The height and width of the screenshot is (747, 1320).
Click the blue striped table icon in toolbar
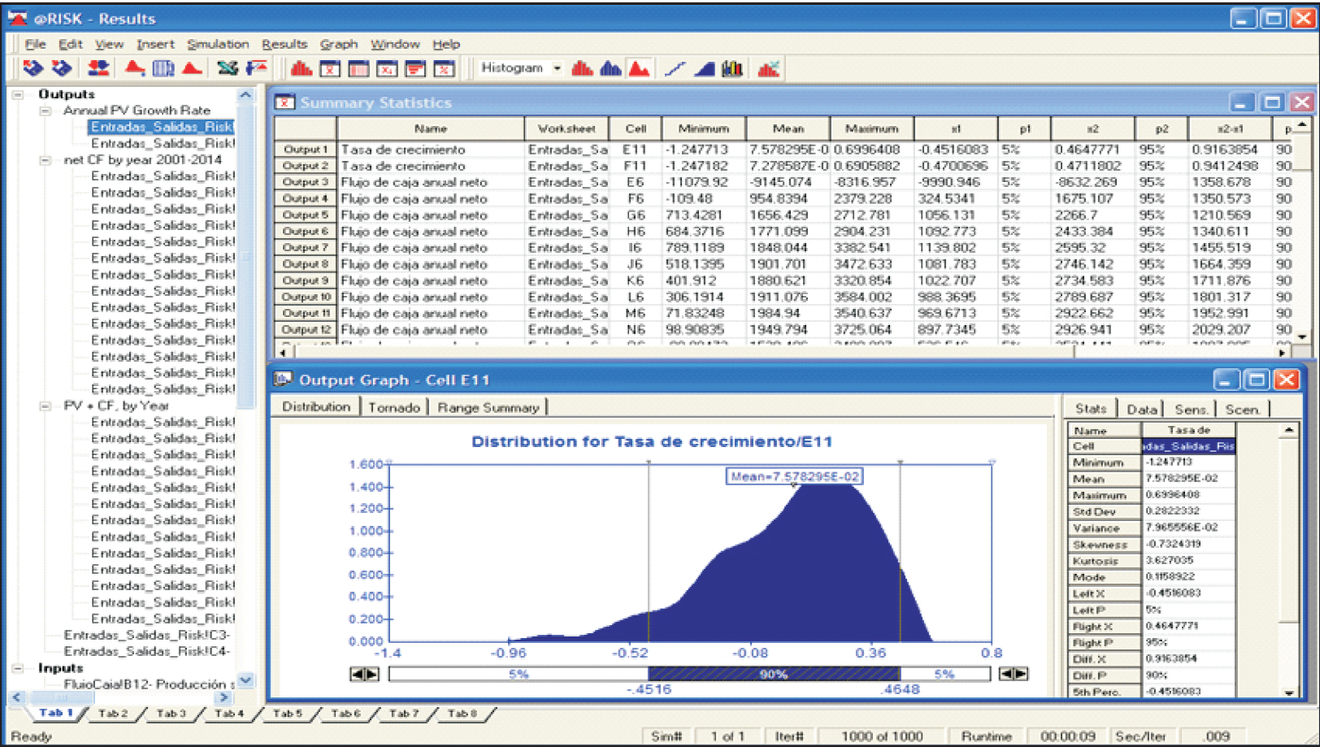pyautogui.click(x=163, y=68)
